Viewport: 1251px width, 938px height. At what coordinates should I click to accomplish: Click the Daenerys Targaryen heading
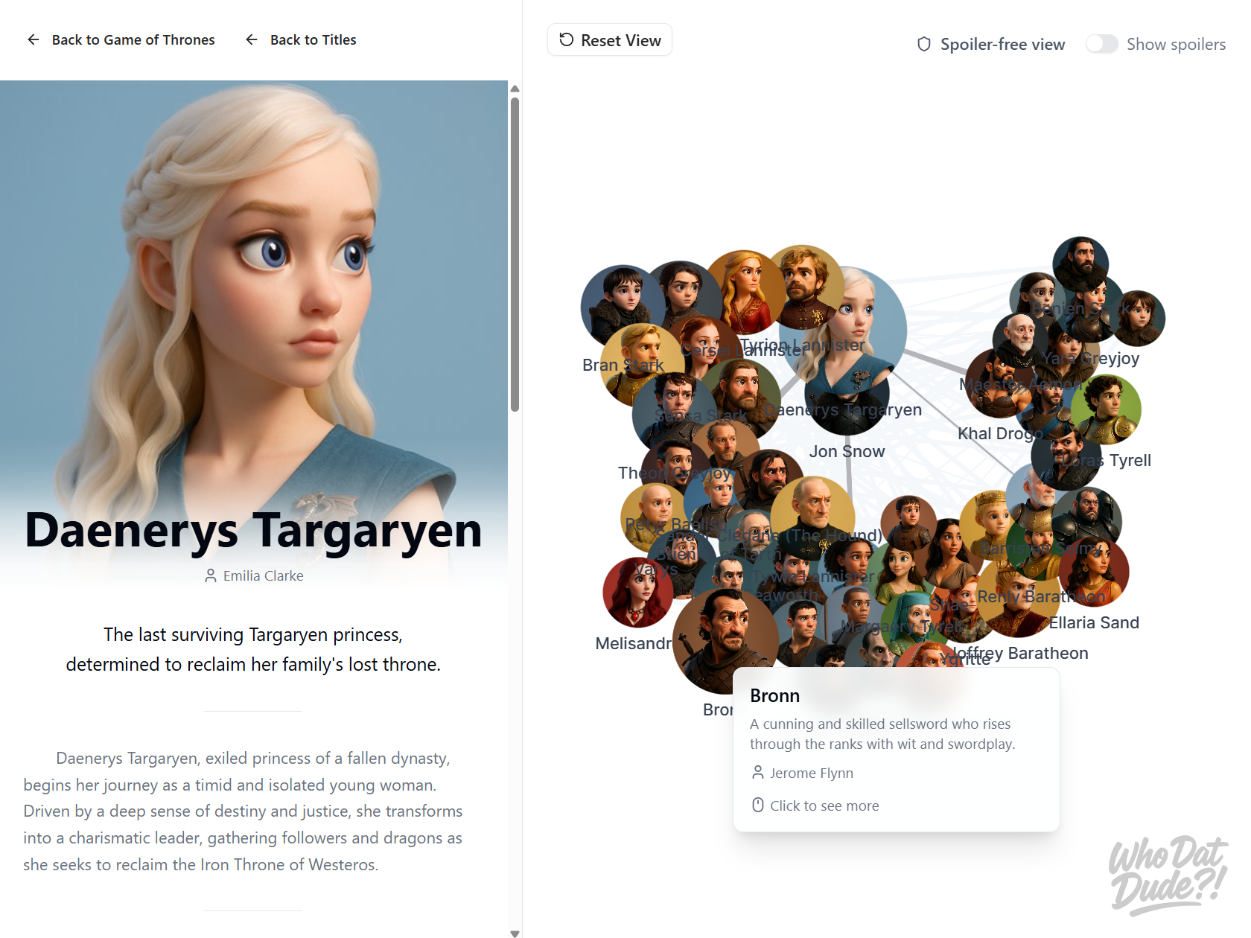tap(253, 530)
